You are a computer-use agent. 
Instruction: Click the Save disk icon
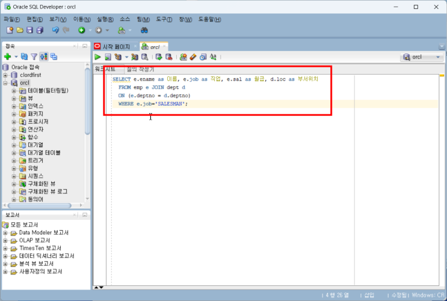coord(29,30)
